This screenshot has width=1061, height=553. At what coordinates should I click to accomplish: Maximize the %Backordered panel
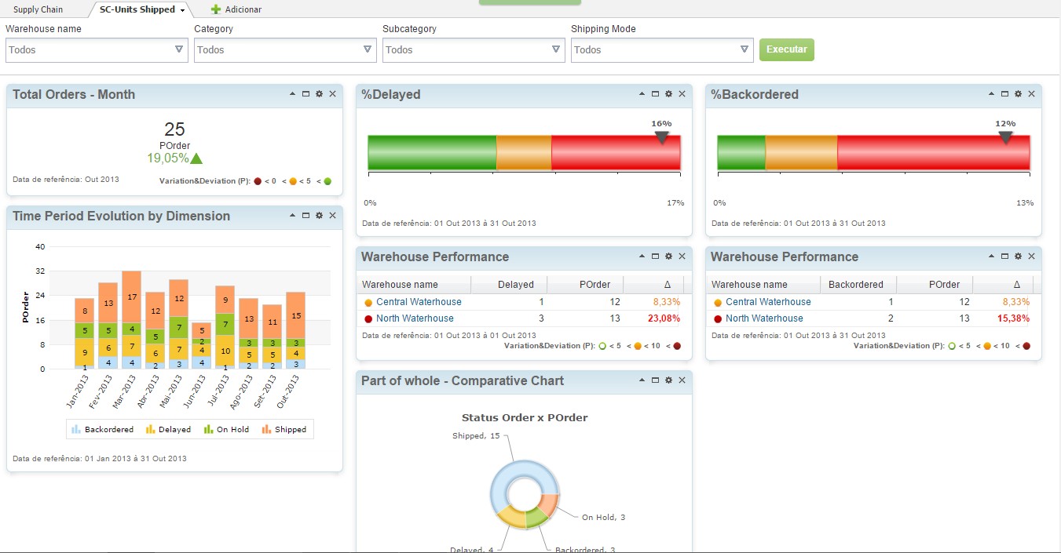(1004, 94)
